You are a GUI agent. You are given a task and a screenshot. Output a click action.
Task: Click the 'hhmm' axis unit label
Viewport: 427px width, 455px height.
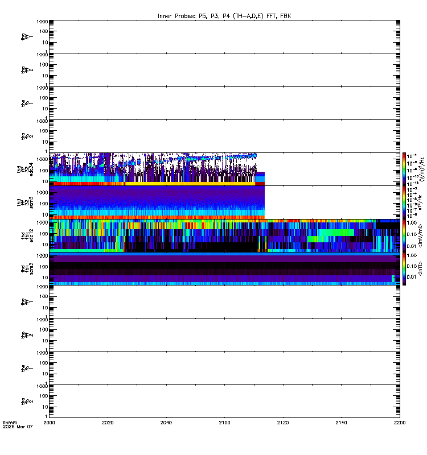coord(10,423)
